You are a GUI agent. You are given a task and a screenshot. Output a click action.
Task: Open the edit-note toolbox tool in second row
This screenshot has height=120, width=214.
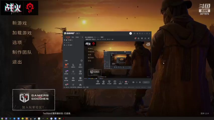[x=80, y=72]
